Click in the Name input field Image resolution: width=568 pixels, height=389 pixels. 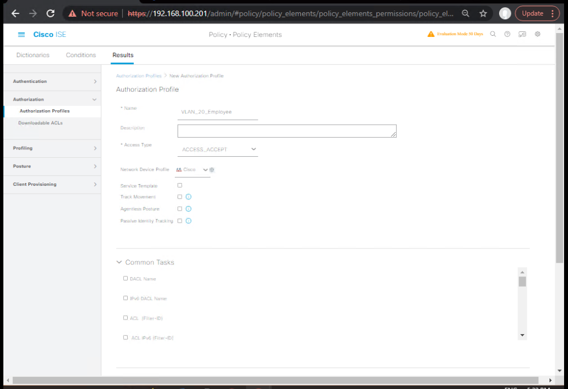tap(218, 112)
